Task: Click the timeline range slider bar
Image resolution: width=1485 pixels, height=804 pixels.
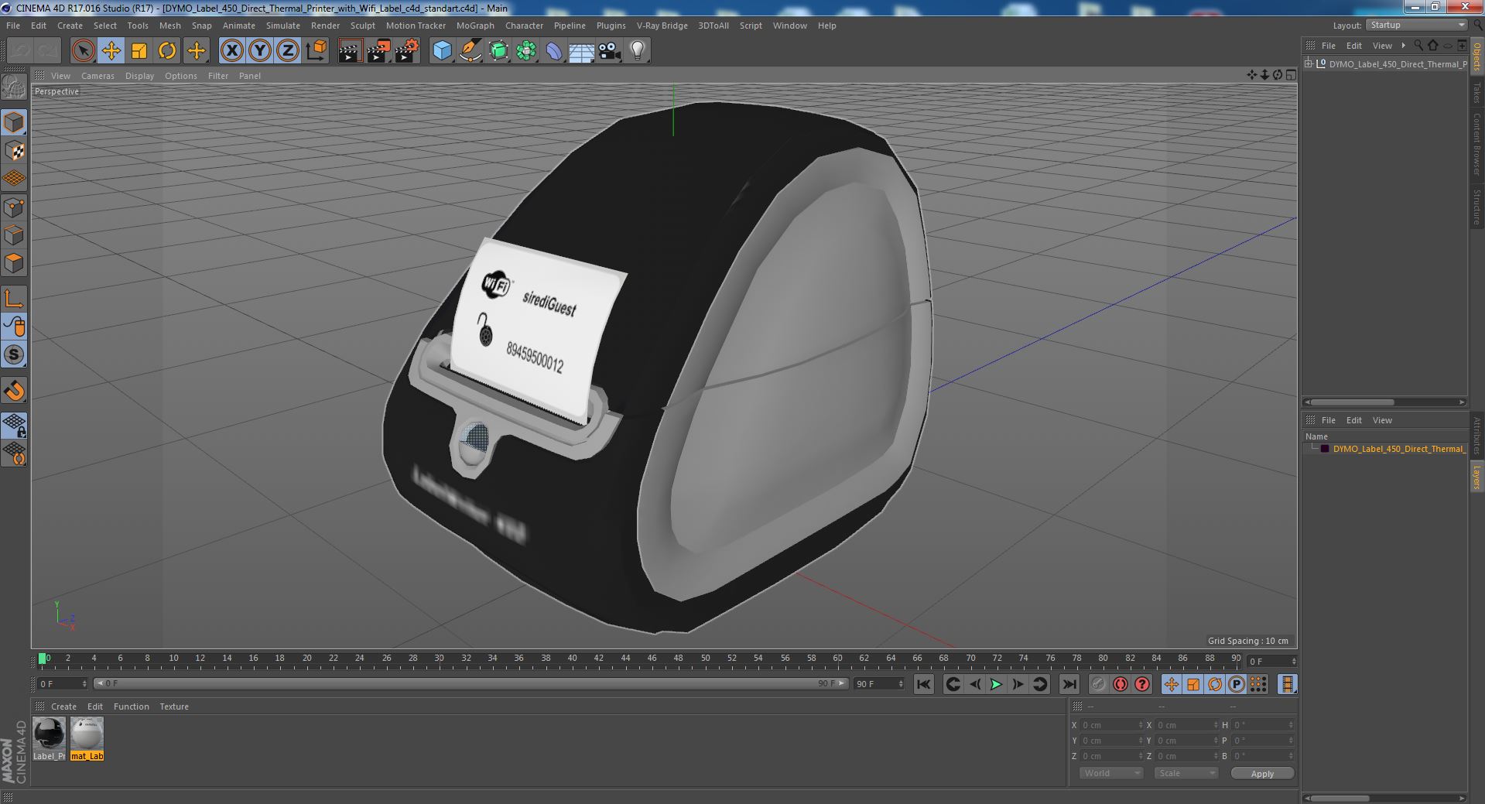Action: pyautogui.click(x=471, y=684)
